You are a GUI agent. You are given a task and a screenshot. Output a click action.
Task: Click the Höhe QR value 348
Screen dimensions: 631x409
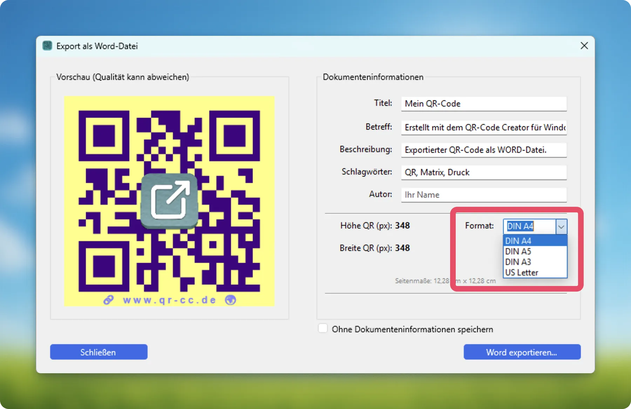coord(402,225)
